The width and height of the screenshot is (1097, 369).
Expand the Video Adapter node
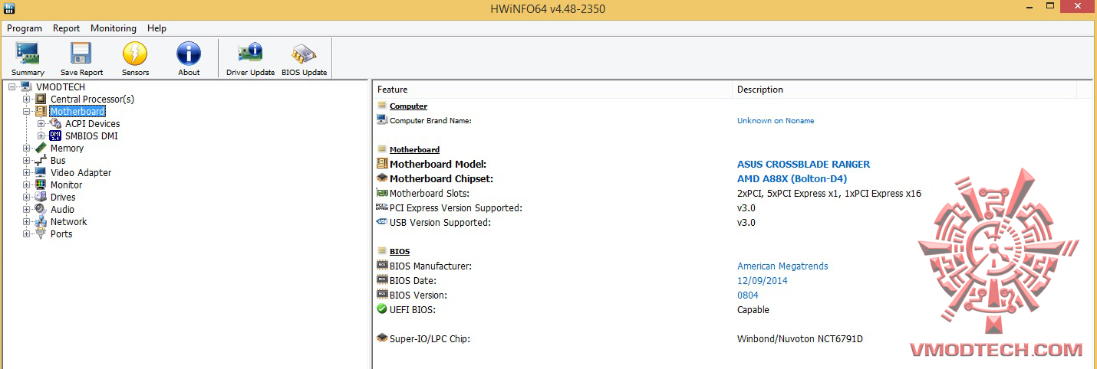coord(27,172)
